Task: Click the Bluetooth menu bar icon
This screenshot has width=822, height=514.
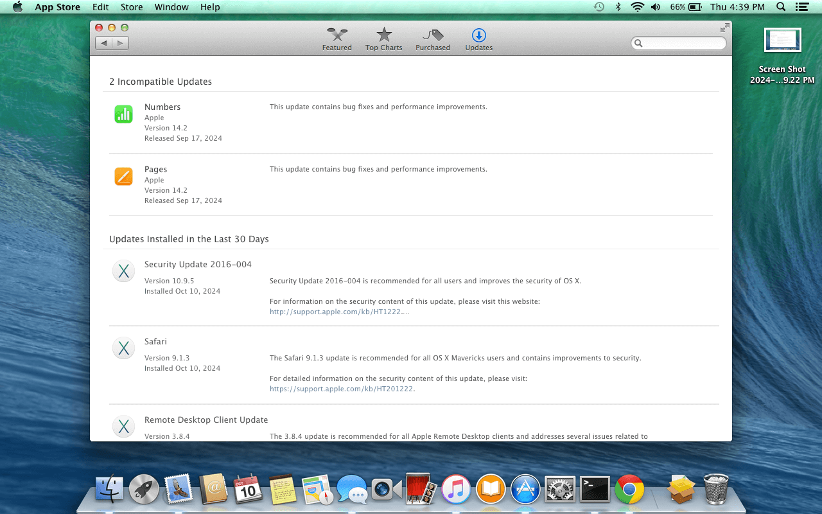Action: (618, 7)
